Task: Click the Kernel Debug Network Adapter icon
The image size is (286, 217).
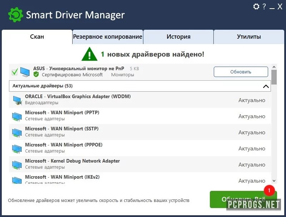Action: [x=17, y=165]
